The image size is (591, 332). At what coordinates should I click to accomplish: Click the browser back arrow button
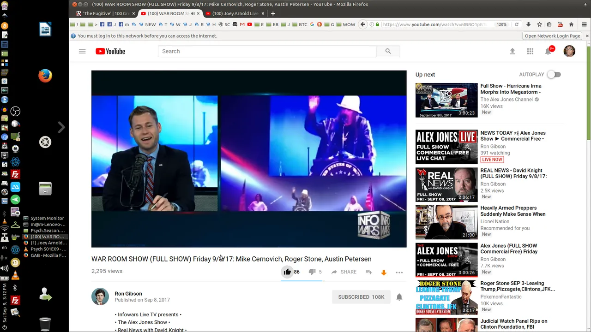click(x=363, y=24)
